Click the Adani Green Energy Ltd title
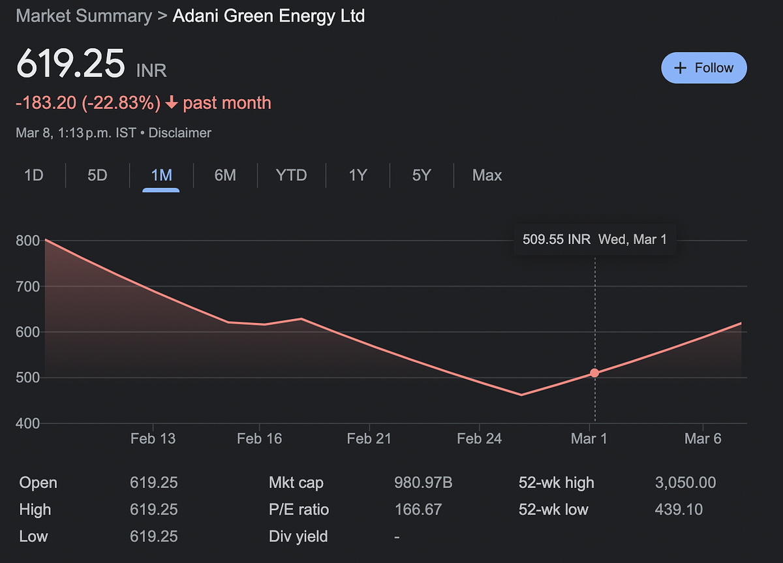Viewport: 783px width, 563px height. click(268, 16)
